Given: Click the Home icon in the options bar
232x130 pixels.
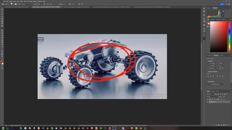Looking at the screenshot, I should (x=3, y=4).
